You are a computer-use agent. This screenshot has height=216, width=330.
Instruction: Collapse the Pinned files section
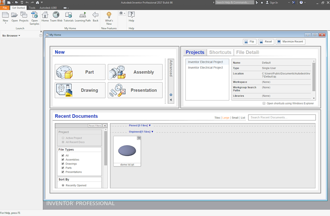click(150, 125)
